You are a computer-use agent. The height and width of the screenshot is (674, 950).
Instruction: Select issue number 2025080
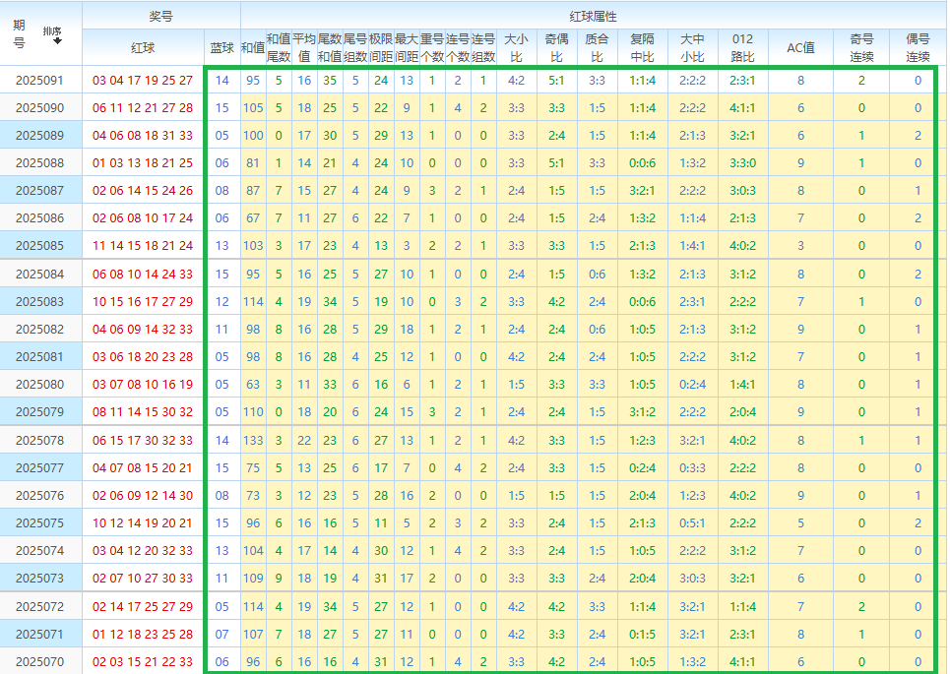[x=39, y=385]
